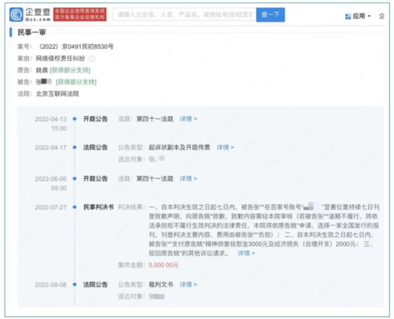This screenshot has width=394, height=319.
Task: Open 详情 of the 民事判决书 judgment result
Action: 246,253
